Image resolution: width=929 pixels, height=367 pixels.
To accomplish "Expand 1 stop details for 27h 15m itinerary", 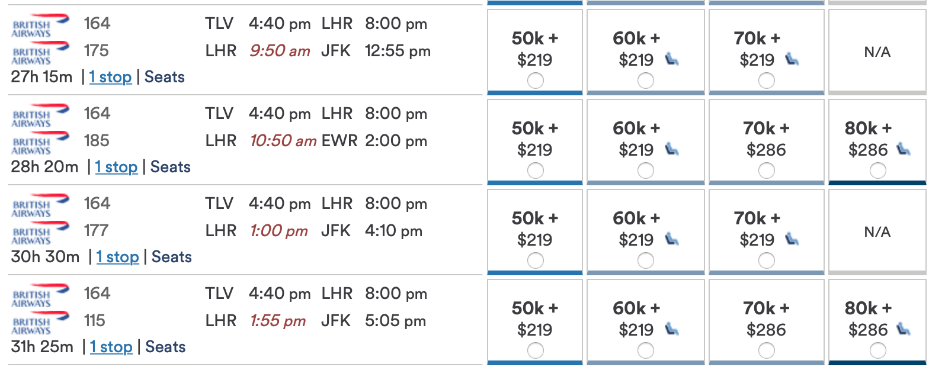I will coord(110,77).
